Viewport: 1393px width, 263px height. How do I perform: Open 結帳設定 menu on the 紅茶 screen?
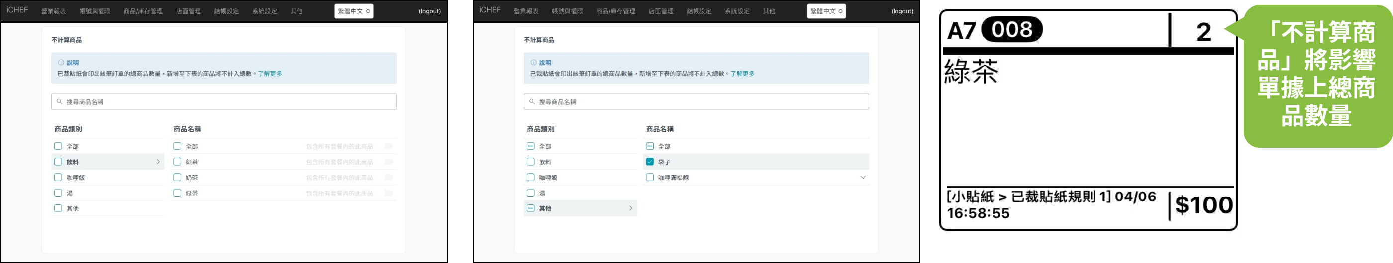tap(226, 11)
